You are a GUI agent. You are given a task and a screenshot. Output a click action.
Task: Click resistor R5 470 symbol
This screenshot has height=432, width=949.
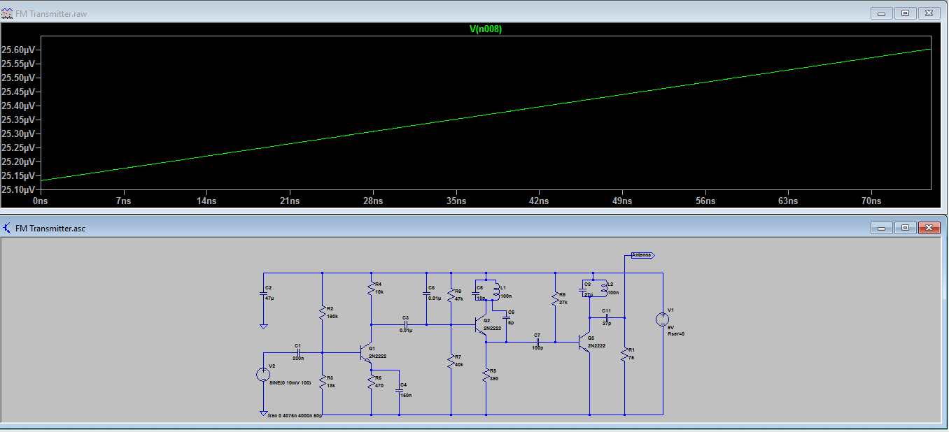pyautogui.click(x=371, y=382)
